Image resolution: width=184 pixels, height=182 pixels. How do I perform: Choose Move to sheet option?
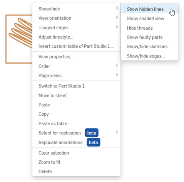pyautogui.click(x=76, y=96)
